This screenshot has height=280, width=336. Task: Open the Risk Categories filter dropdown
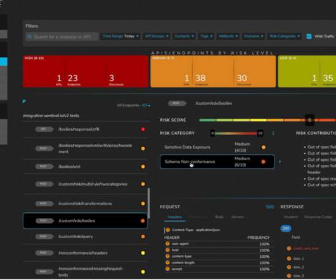pos(285,36)
